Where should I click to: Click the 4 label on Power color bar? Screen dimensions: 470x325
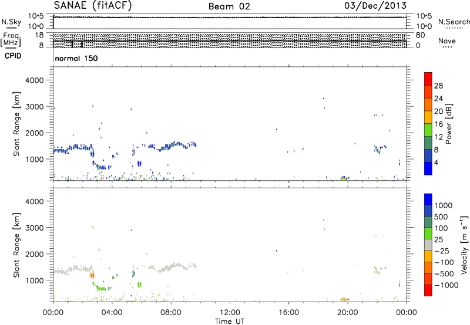click(436, 163)
